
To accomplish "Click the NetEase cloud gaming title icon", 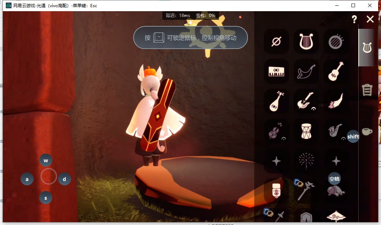I will coord(9,5).
